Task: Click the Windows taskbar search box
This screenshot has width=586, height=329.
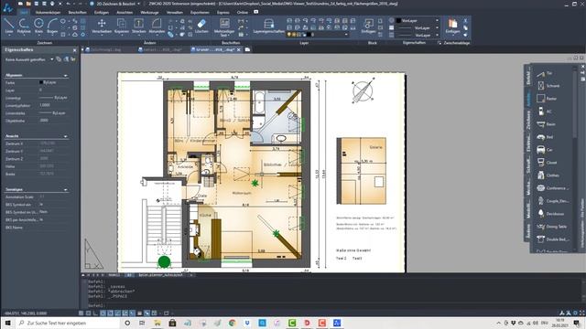Action: (x=67, y=323)
